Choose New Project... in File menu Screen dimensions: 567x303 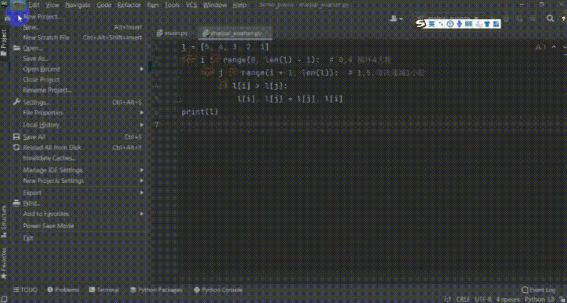pos(42,17)
